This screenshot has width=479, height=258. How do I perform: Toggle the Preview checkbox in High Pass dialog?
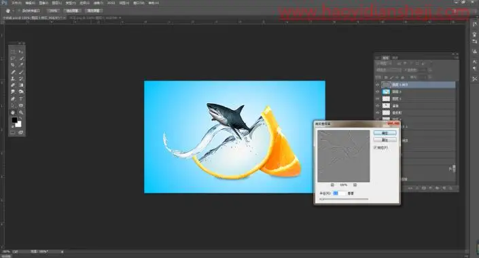376,147
